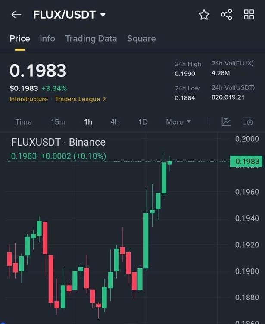Open the Square tab
Viewport: 265px width, 324px height.
point(141,39)
